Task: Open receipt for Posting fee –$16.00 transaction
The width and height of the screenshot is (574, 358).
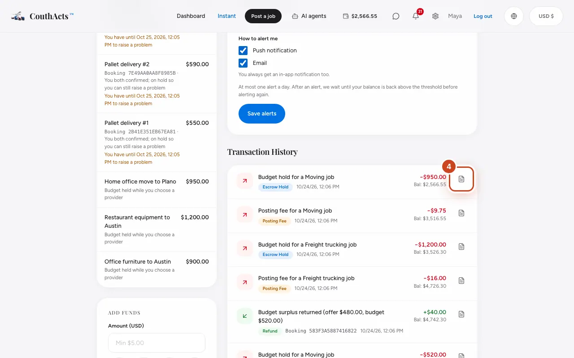Action: 461,281
